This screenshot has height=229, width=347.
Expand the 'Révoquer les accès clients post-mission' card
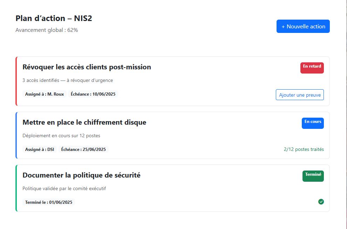(x=86, y=67)
